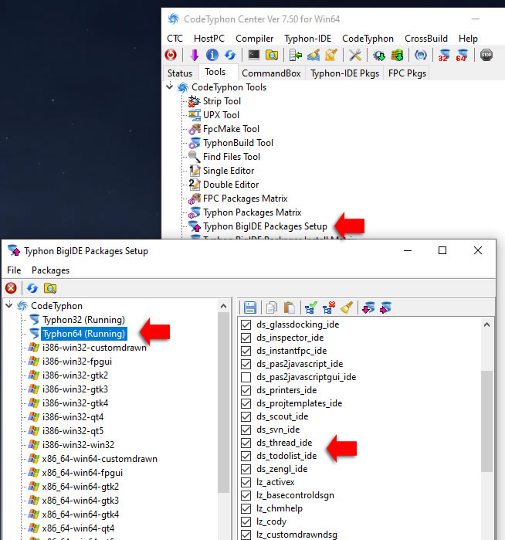This screenshot has height=540, width=505.
Task: Click package list vertical scrollbar thumb
Action: [x=486, y=421]
